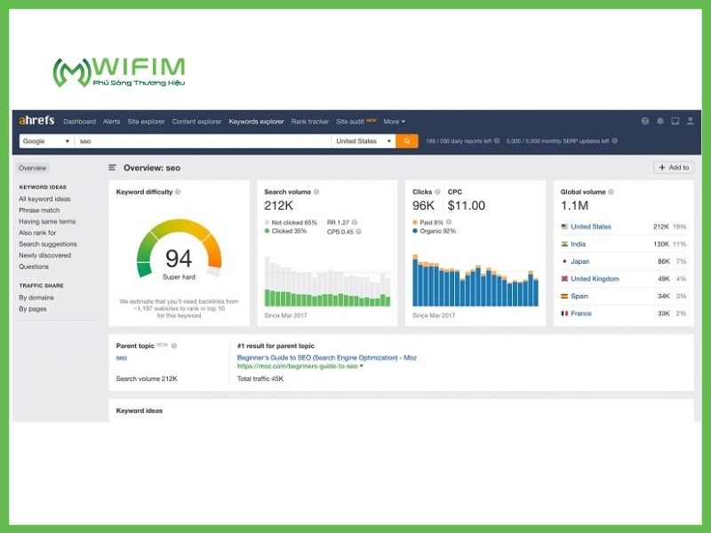Viewport: 711px width, 533px height.
Task: Expand the More menu in navigation bar
Action: 394,122
